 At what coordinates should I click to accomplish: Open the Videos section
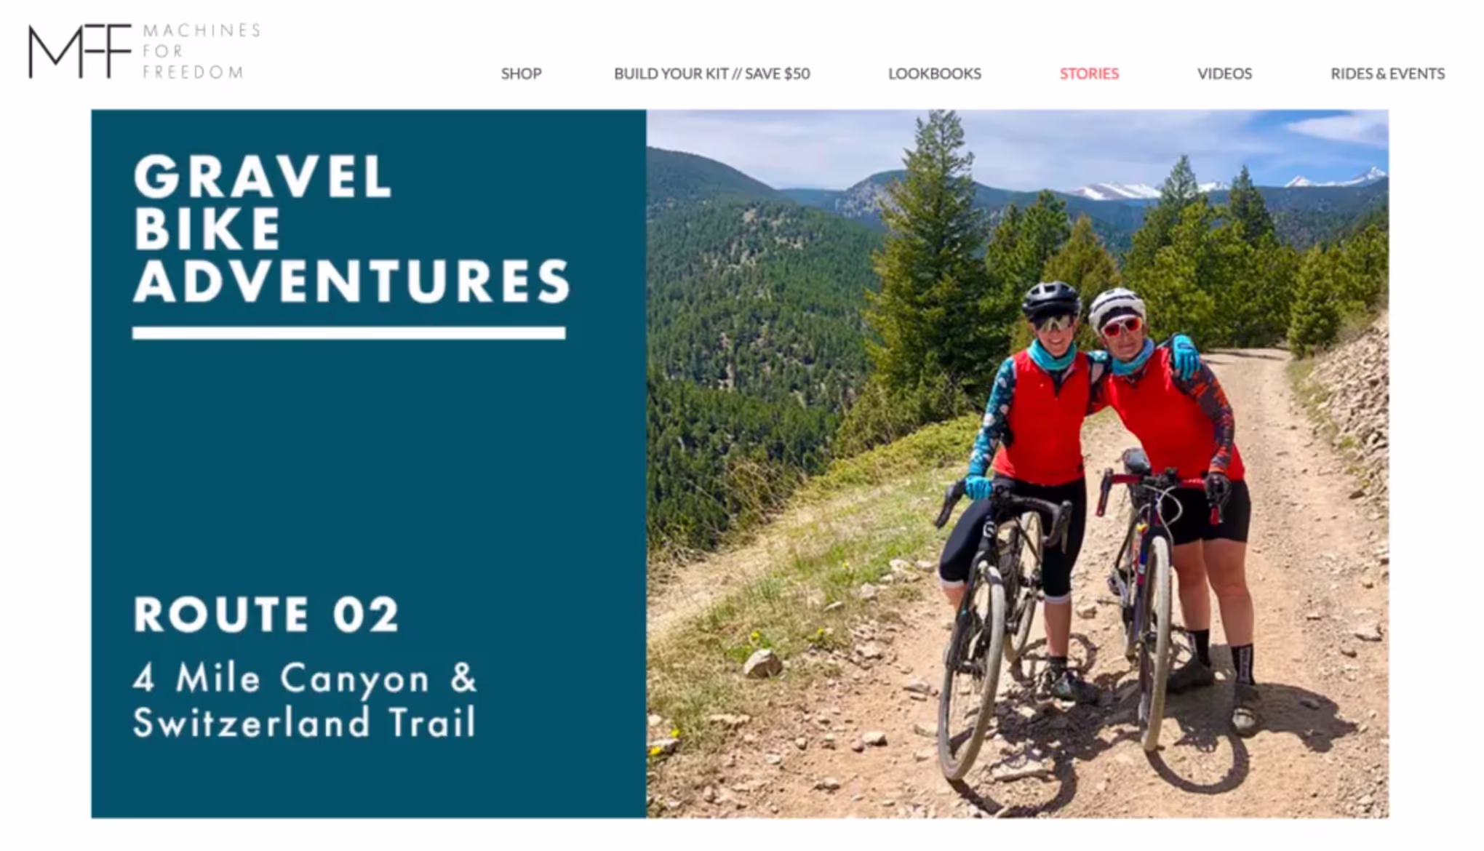[1224, 73]
